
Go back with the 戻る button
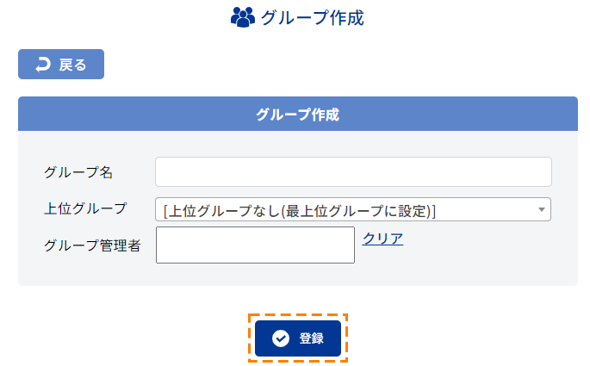(x=61, y=65)
